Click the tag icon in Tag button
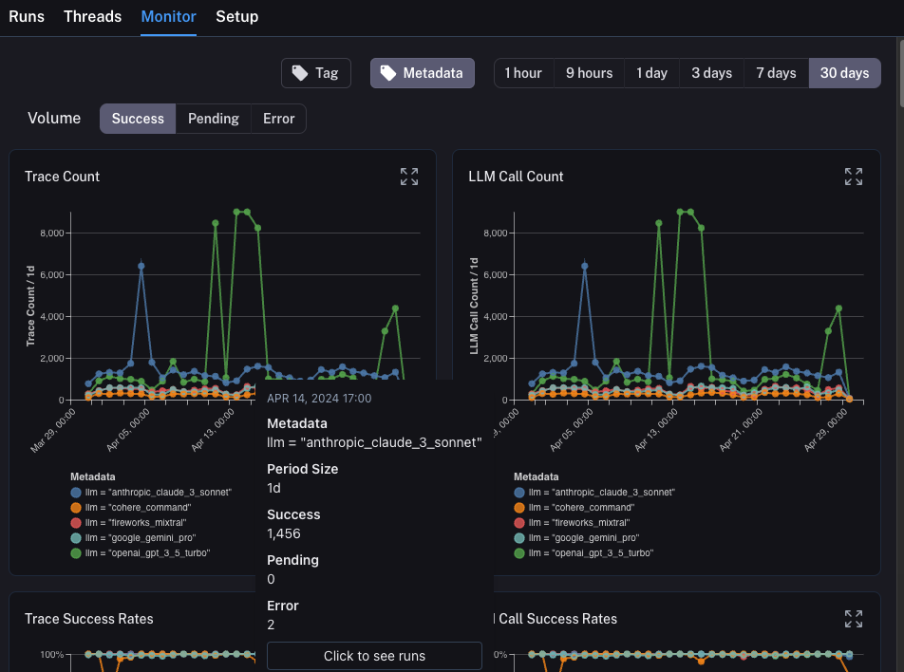Viewport: 904px width, 672px height. (x=300, y=73)
